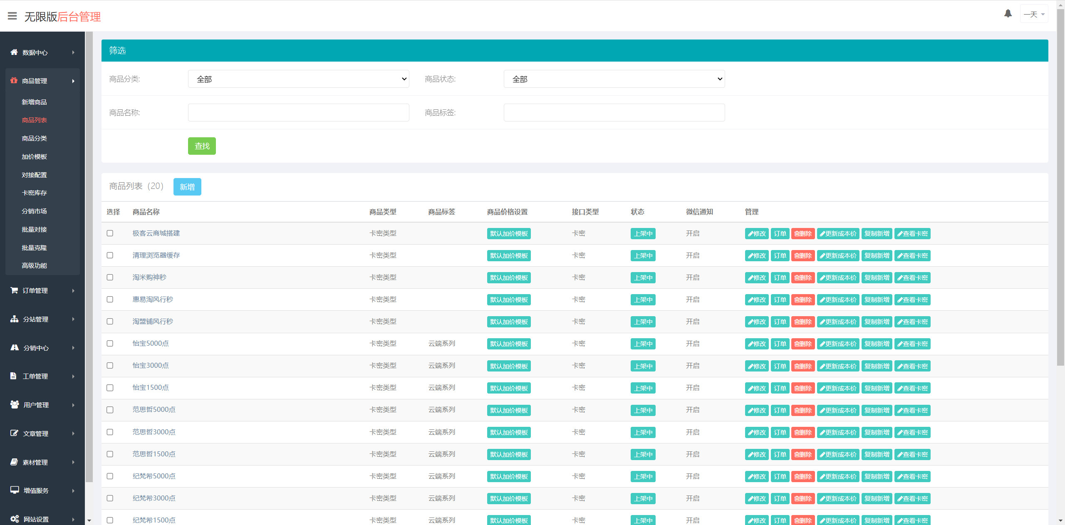The image size is (1065, 525).
Task: Click the blue 新增 button
Action: pos(187,187)
